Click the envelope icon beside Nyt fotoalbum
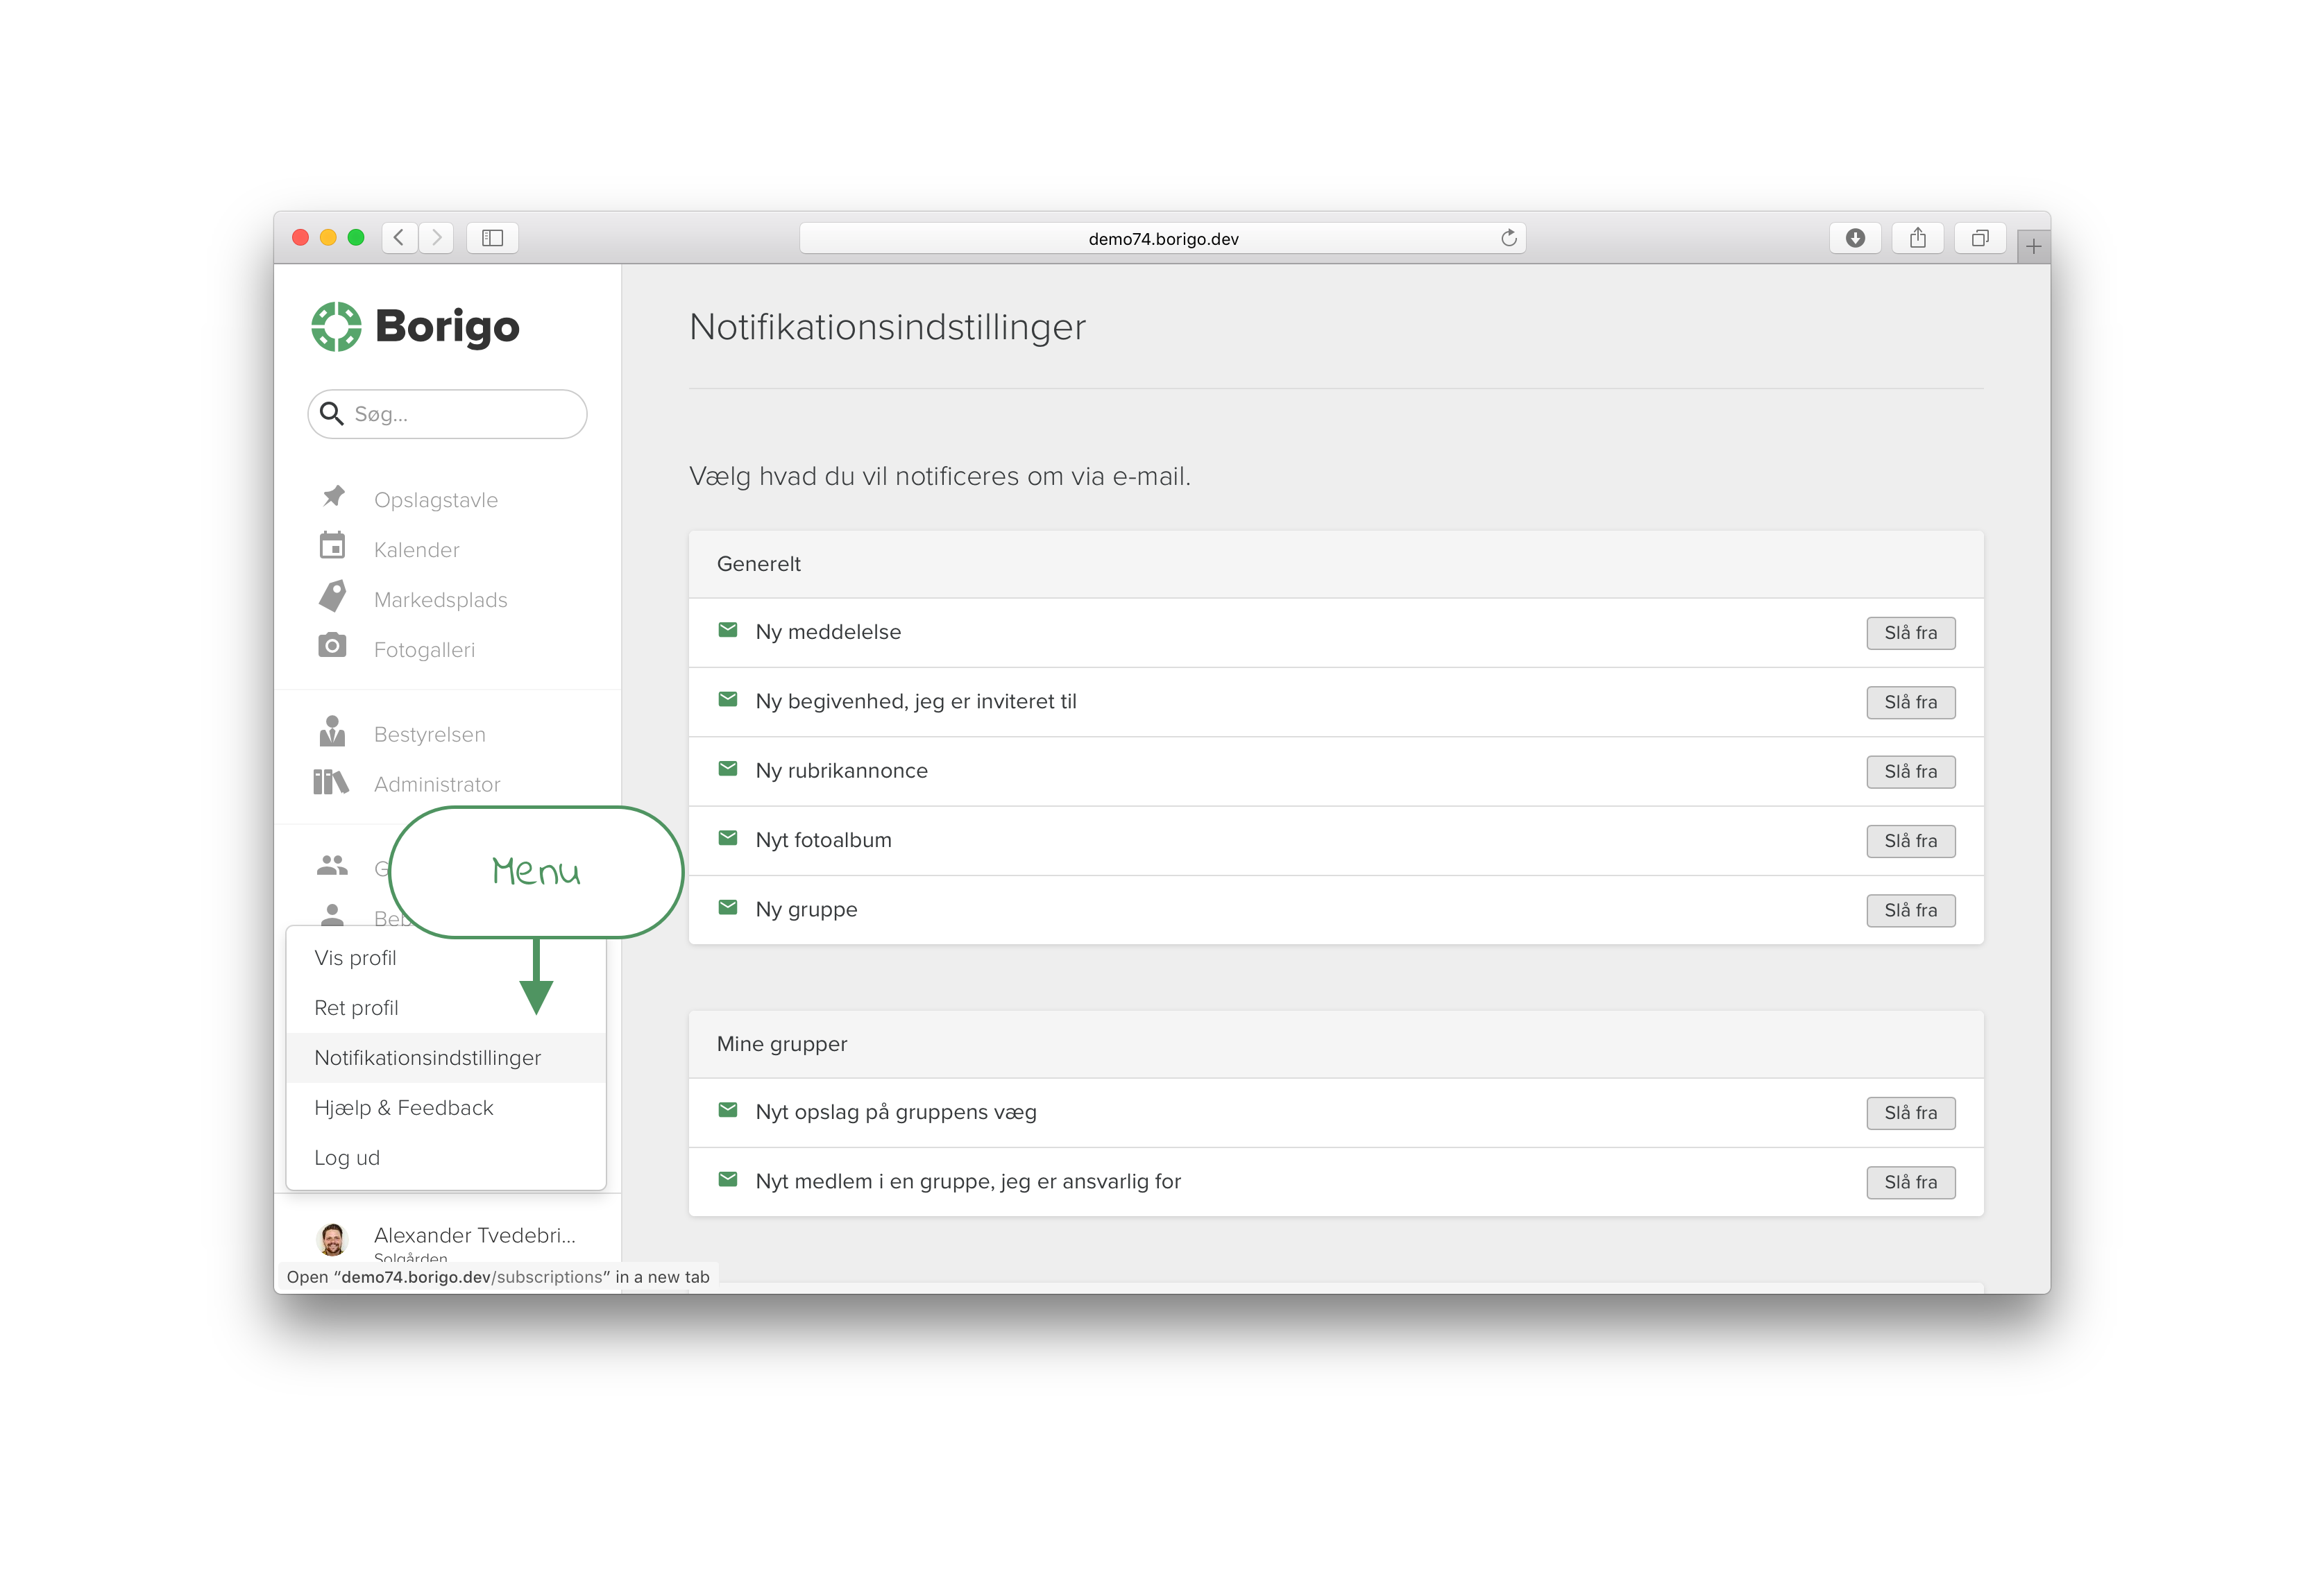 (x=728, y=838)
